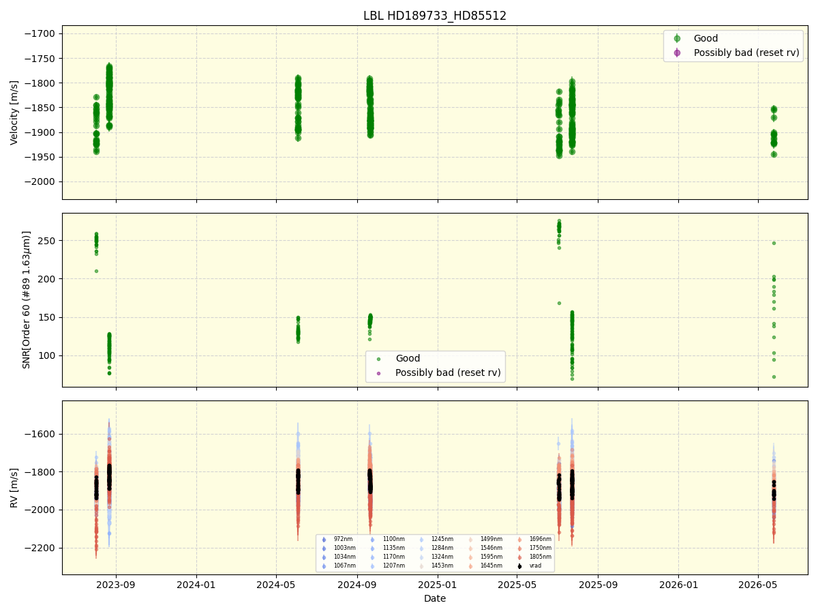Screen dimensions: 818x614
Task: Select the vrad legend label text
Action: coord(535,566)
